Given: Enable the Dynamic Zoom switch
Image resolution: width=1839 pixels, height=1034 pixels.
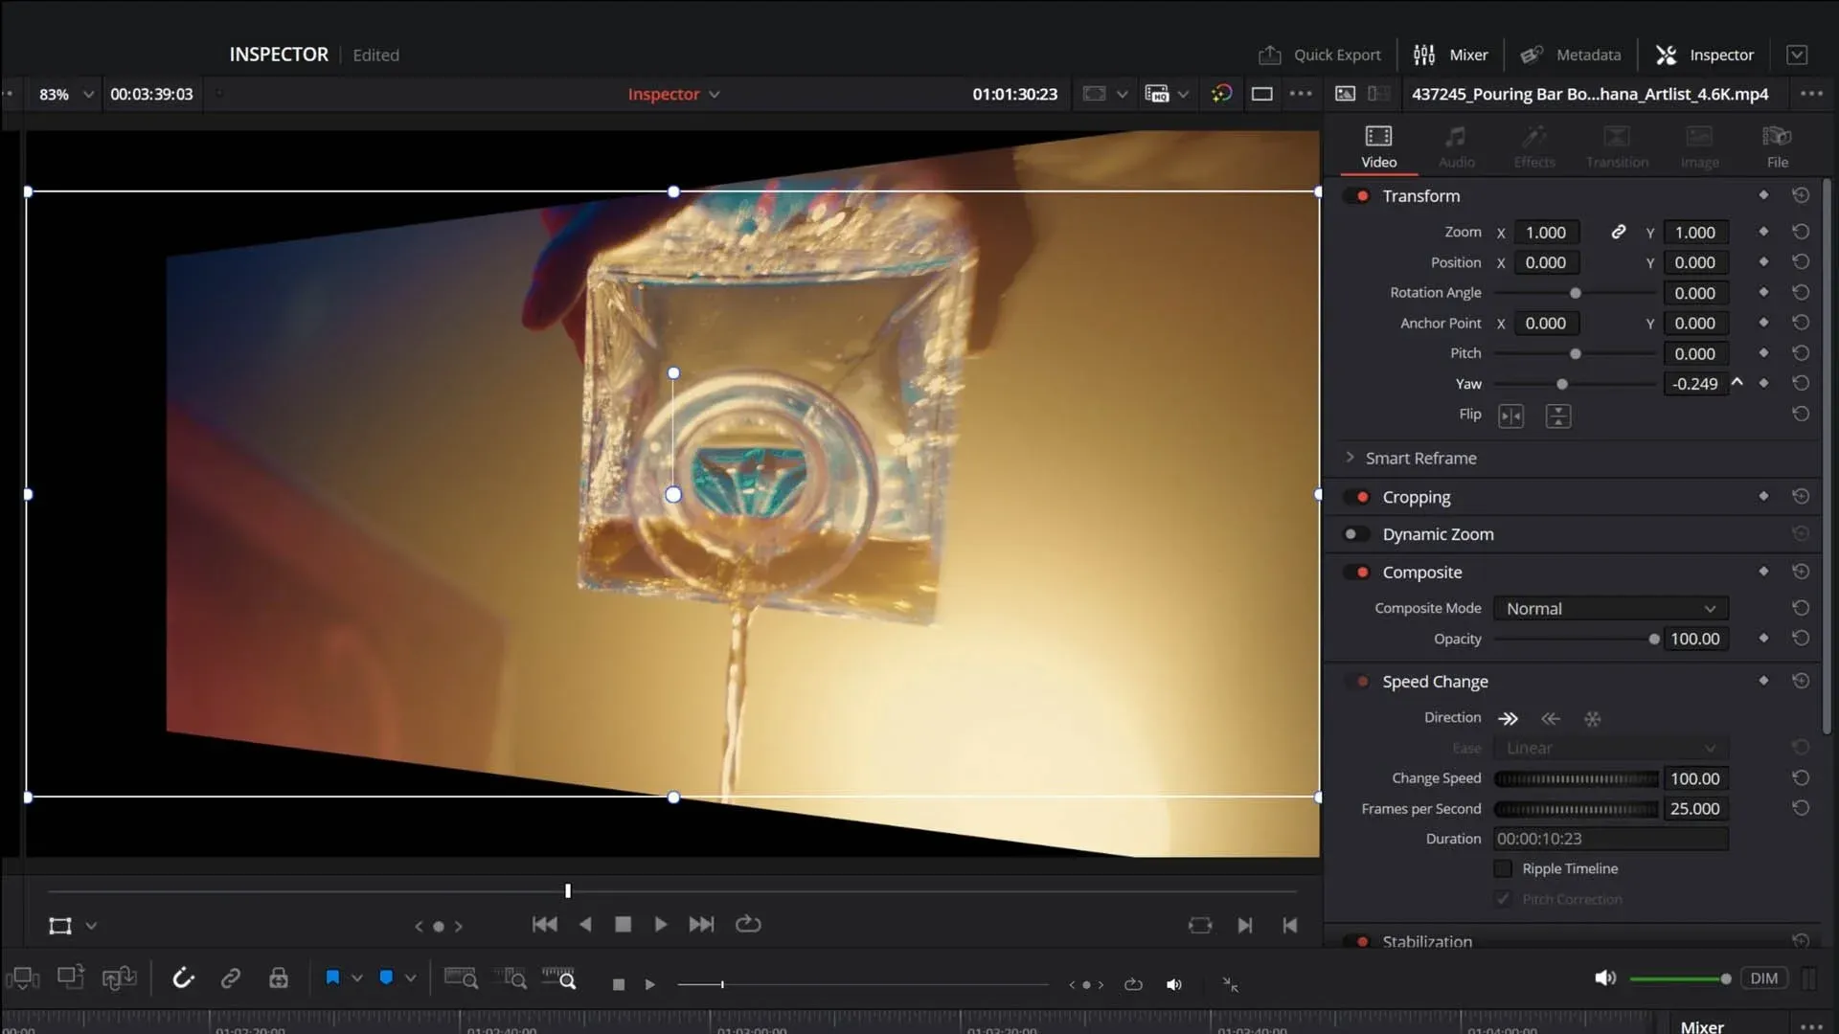Looking at the screenshot, I should pos(1356,534).
